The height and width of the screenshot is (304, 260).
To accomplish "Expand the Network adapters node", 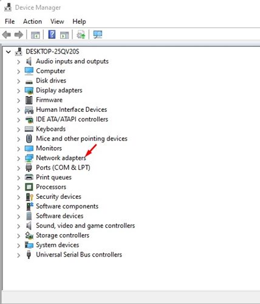I will [x=18, y=158].
